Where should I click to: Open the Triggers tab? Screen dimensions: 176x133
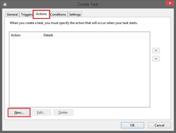(x=27, y=14)
